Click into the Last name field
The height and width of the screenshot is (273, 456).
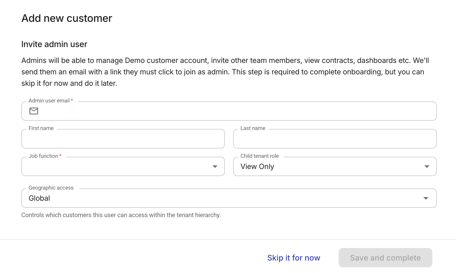(x=335, y=139)
